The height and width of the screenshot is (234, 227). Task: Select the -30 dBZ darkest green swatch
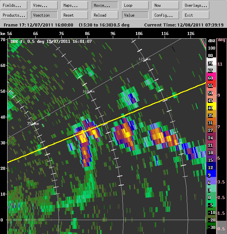211,226
